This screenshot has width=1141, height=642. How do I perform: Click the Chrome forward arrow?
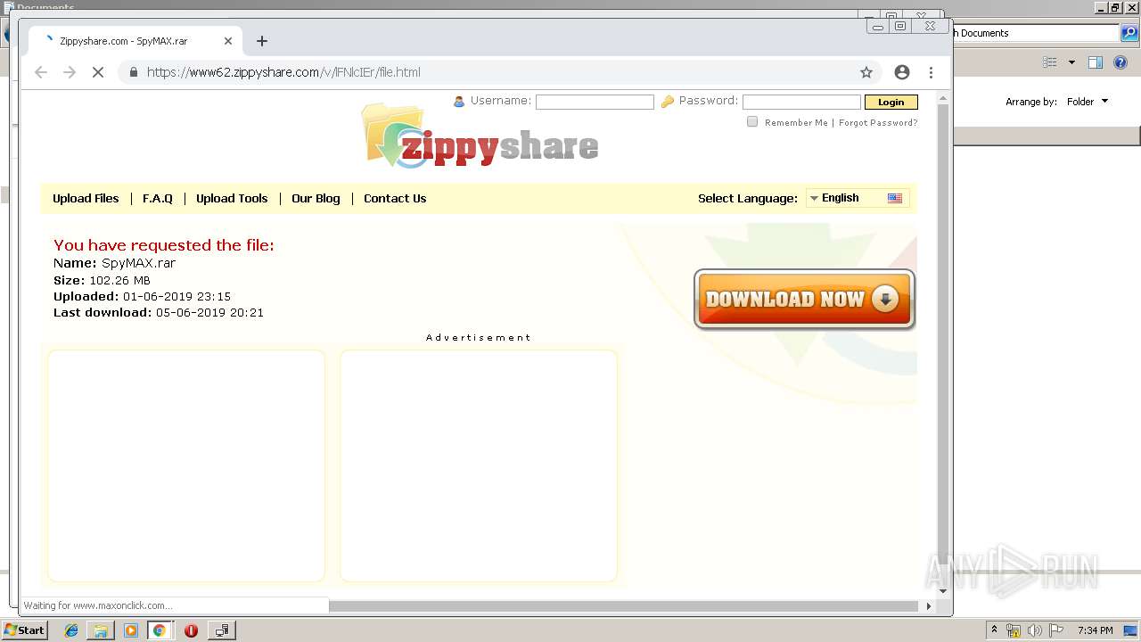[70, 72]
